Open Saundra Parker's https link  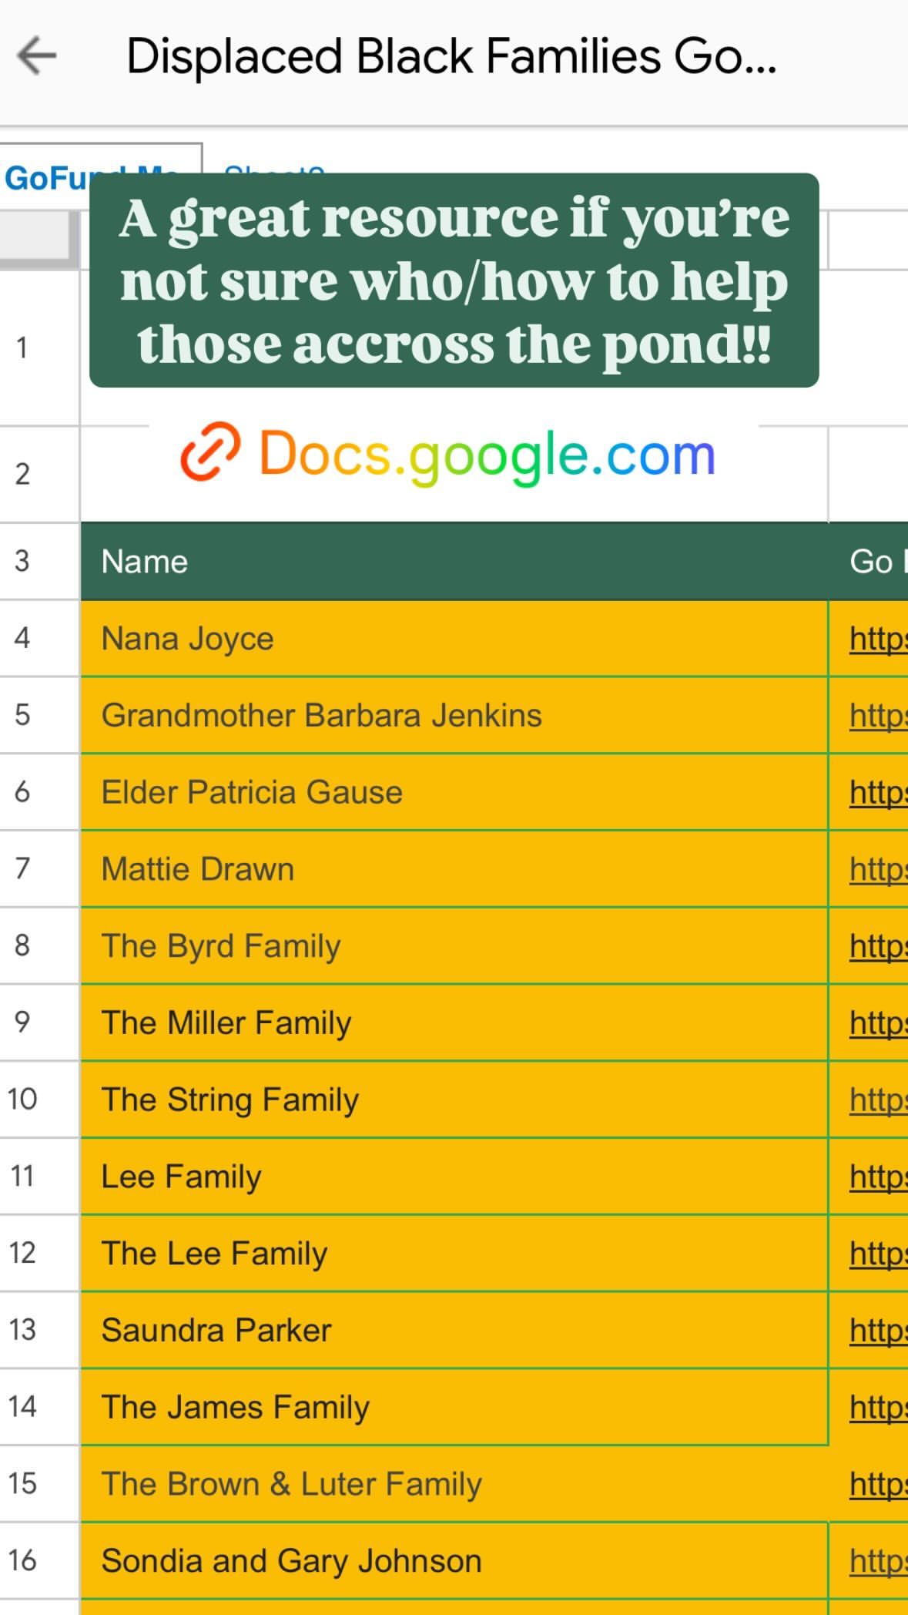point(877,1331)
